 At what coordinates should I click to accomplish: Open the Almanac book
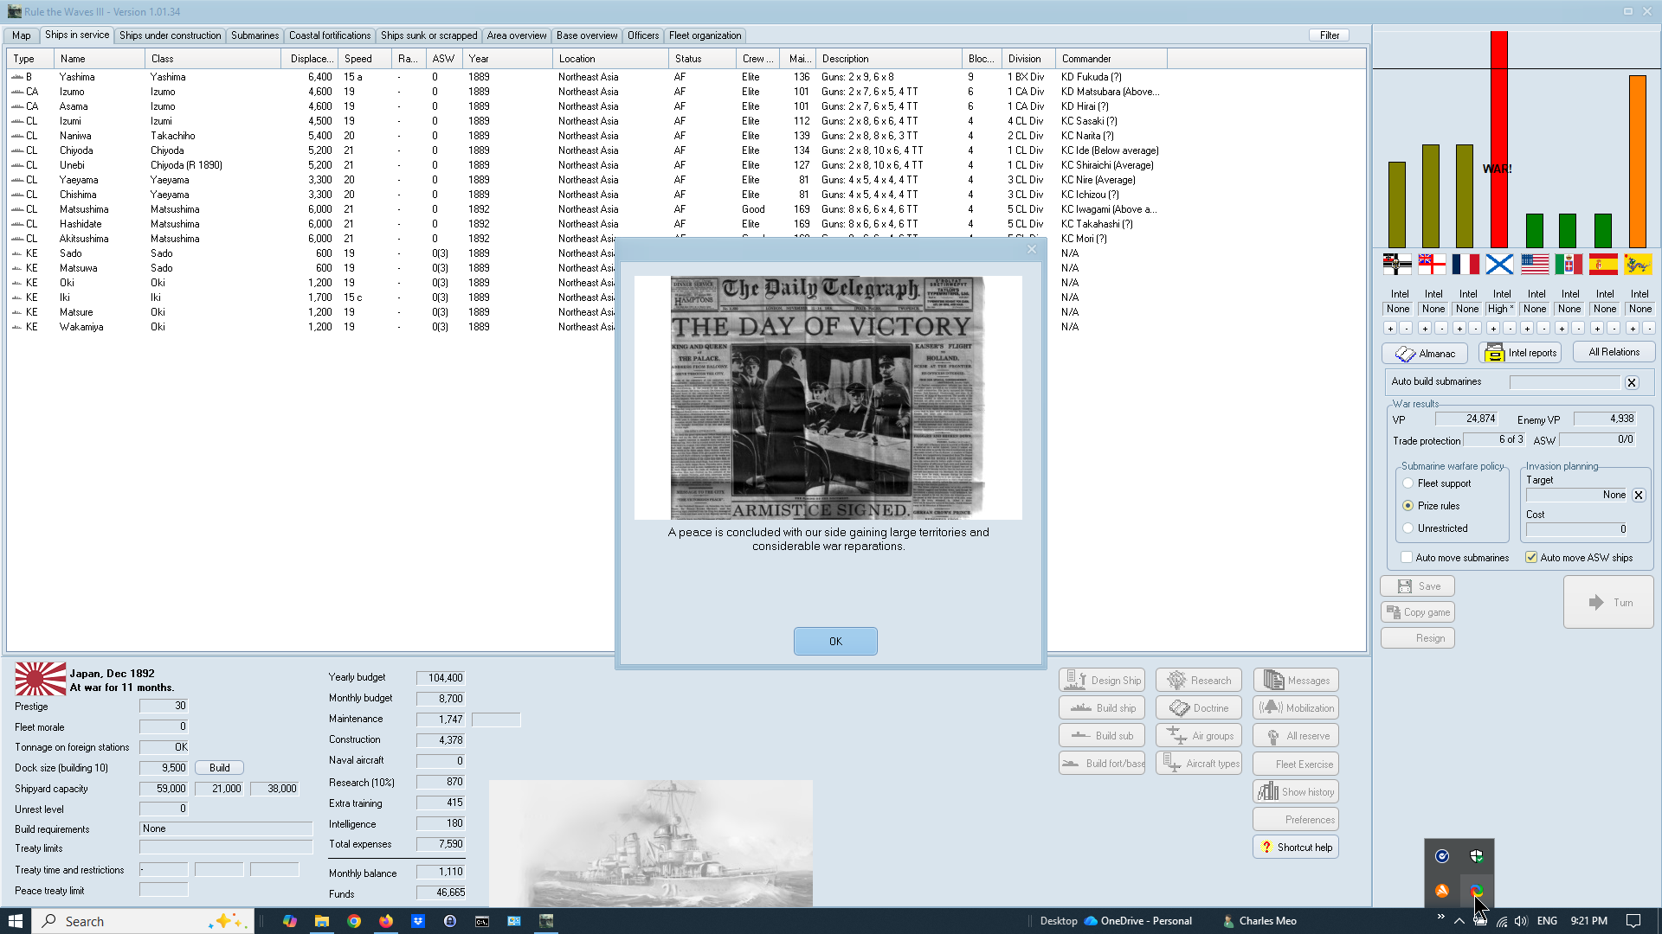point(1425,353)
